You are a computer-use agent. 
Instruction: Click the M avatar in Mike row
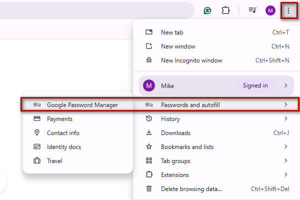pos(149,85)
